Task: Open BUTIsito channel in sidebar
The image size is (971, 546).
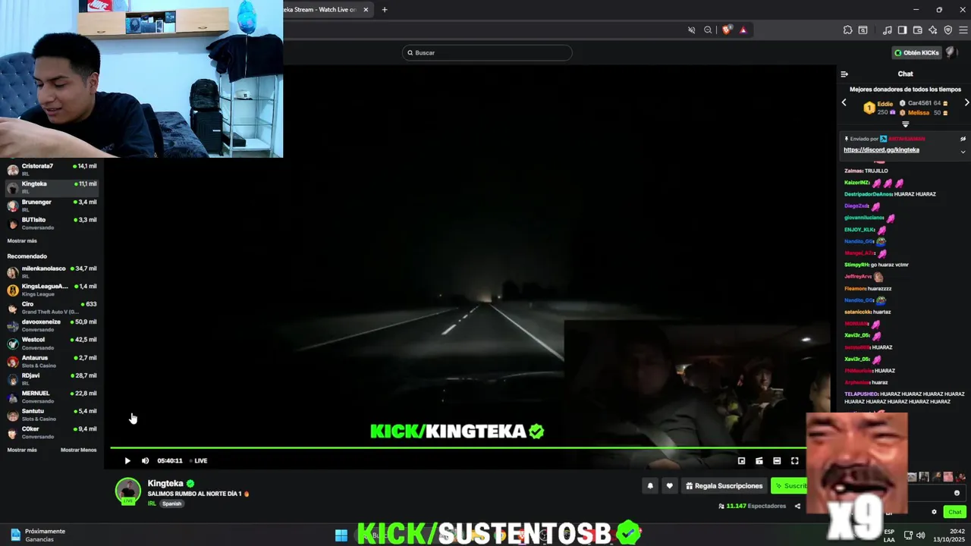Action: (x=52, y=223)
